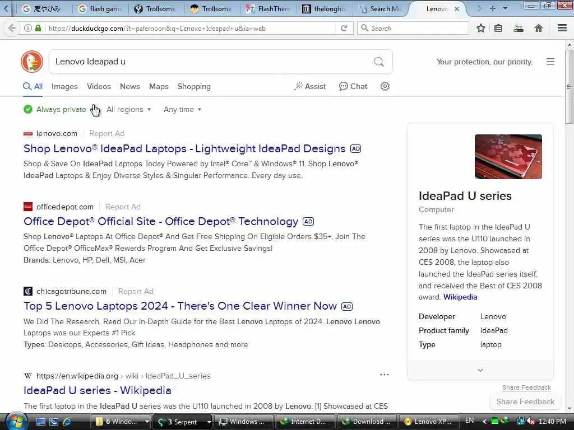
Task: Click Report Ad next to lenovo.com
Action: click(x=107, y=133)
